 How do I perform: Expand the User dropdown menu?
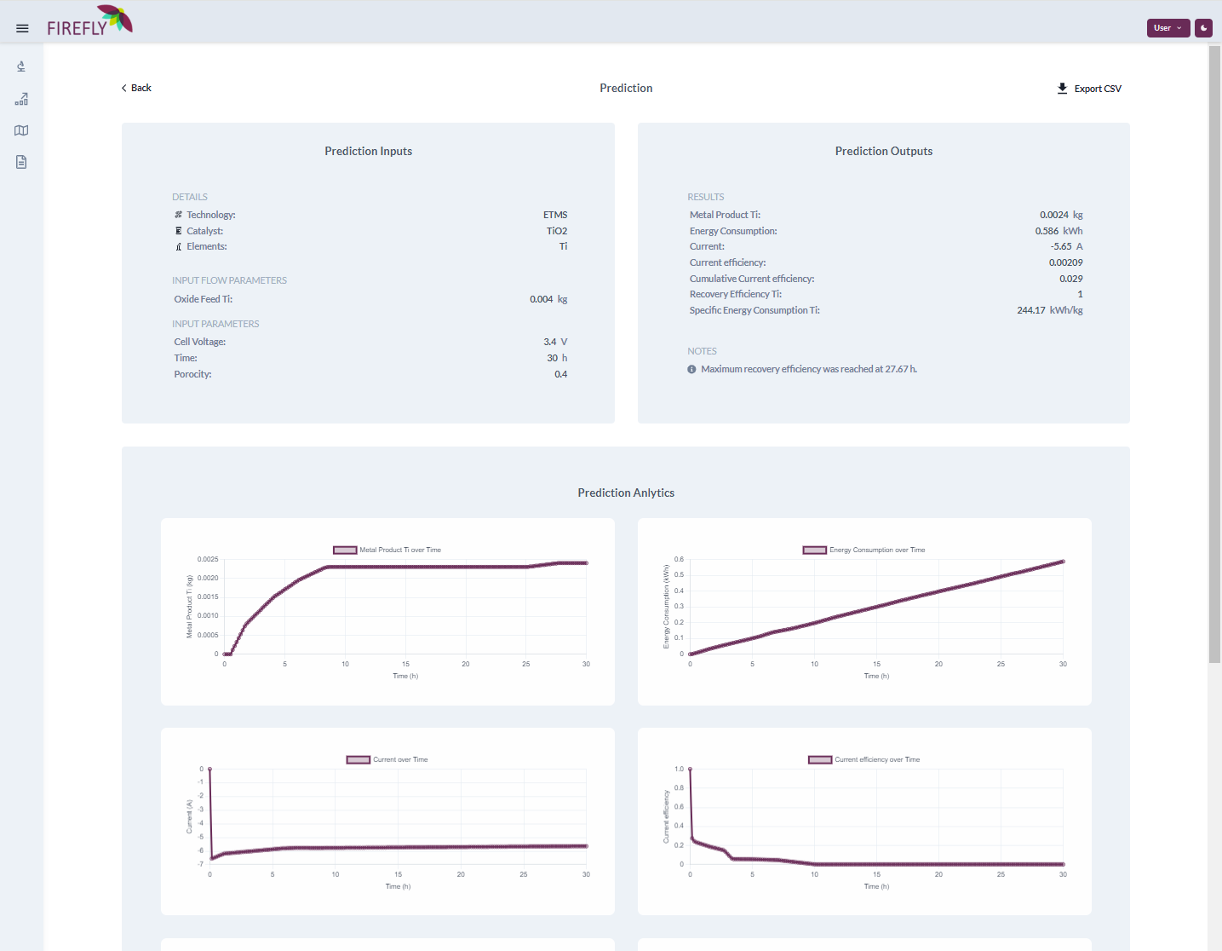pos(1167,28)
